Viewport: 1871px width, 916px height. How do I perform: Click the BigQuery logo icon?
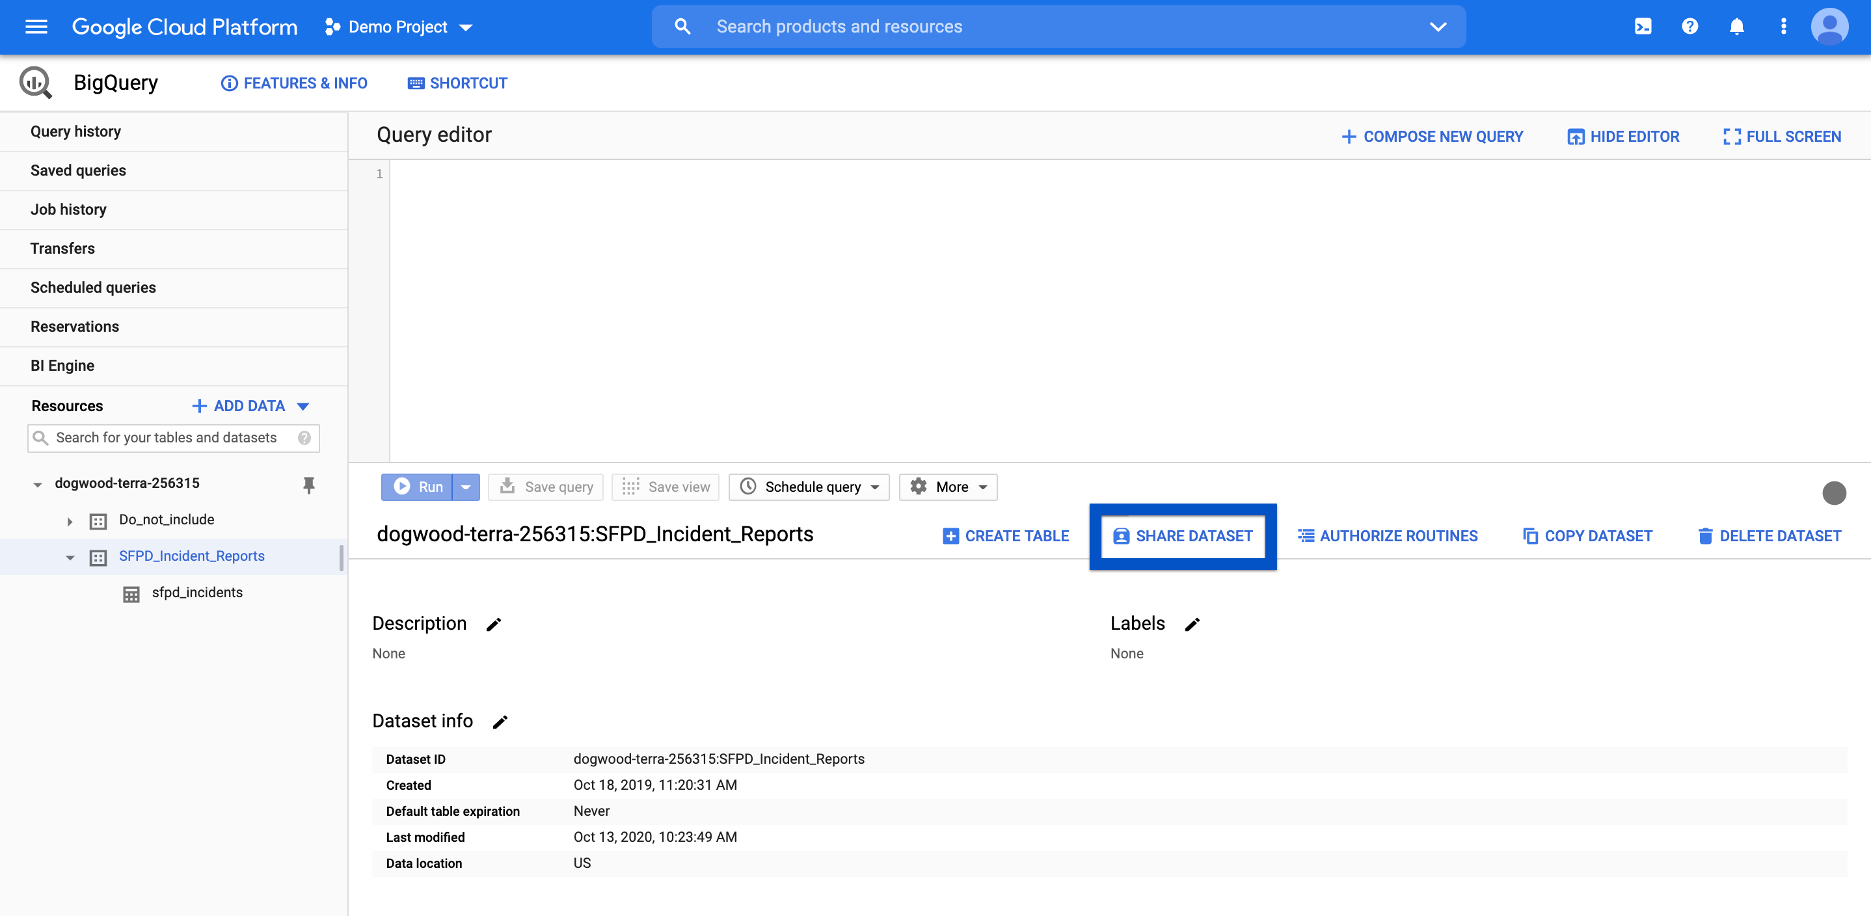tap(36, 83)
